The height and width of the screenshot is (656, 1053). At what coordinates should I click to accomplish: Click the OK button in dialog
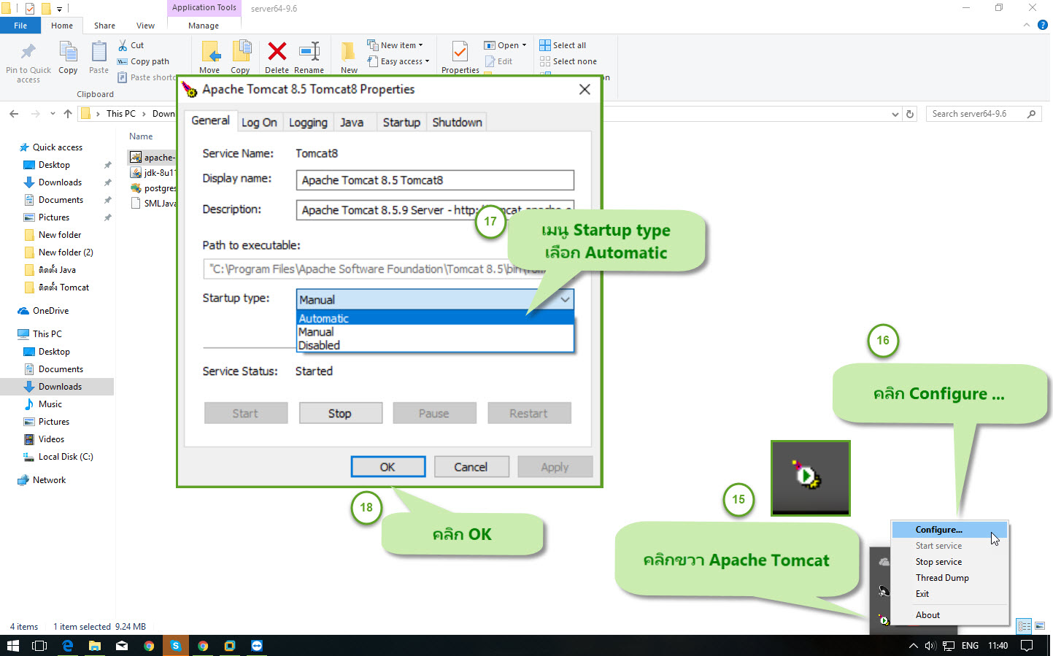387,467
